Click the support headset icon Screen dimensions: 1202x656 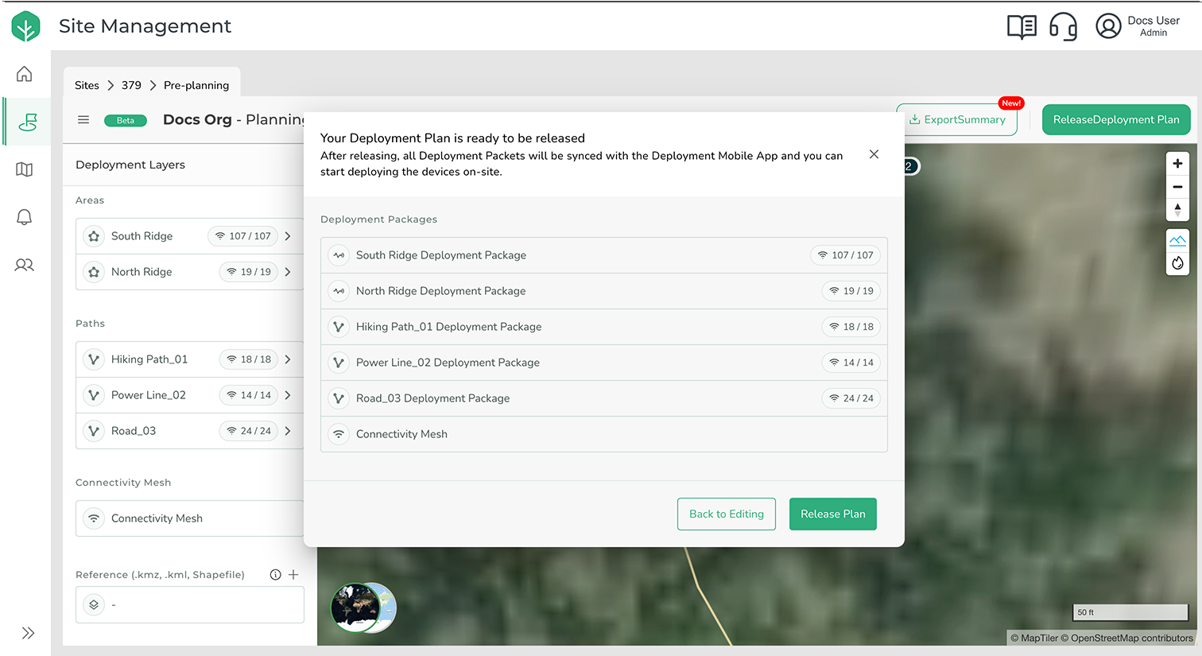click(x=1063, y=26)
